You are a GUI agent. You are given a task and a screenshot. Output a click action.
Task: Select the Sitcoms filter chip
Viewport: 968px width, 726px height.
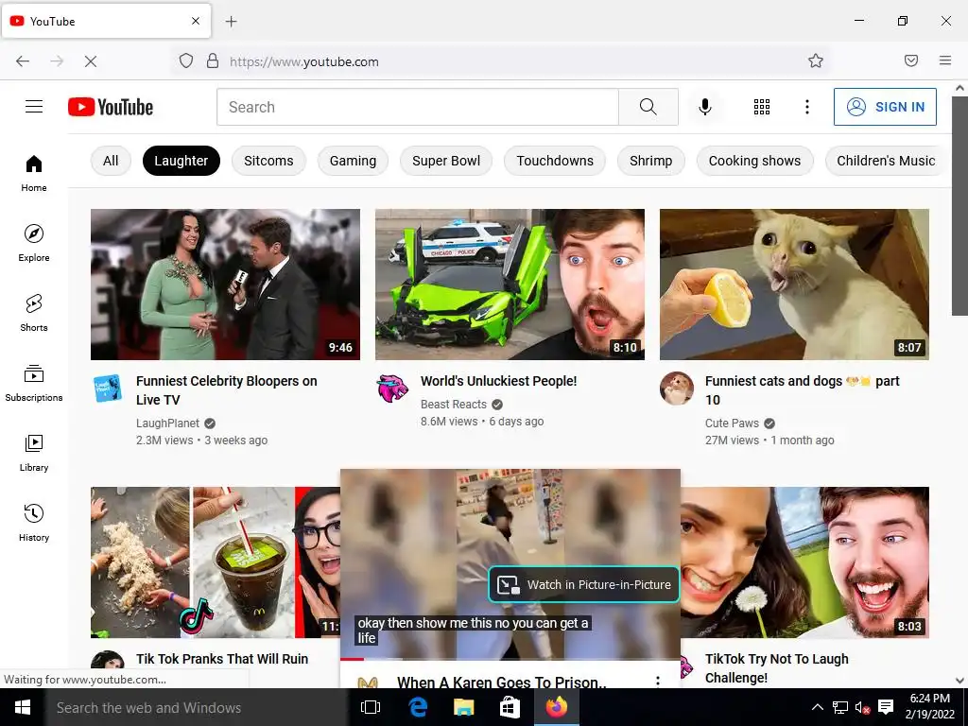tap(268, 161)
